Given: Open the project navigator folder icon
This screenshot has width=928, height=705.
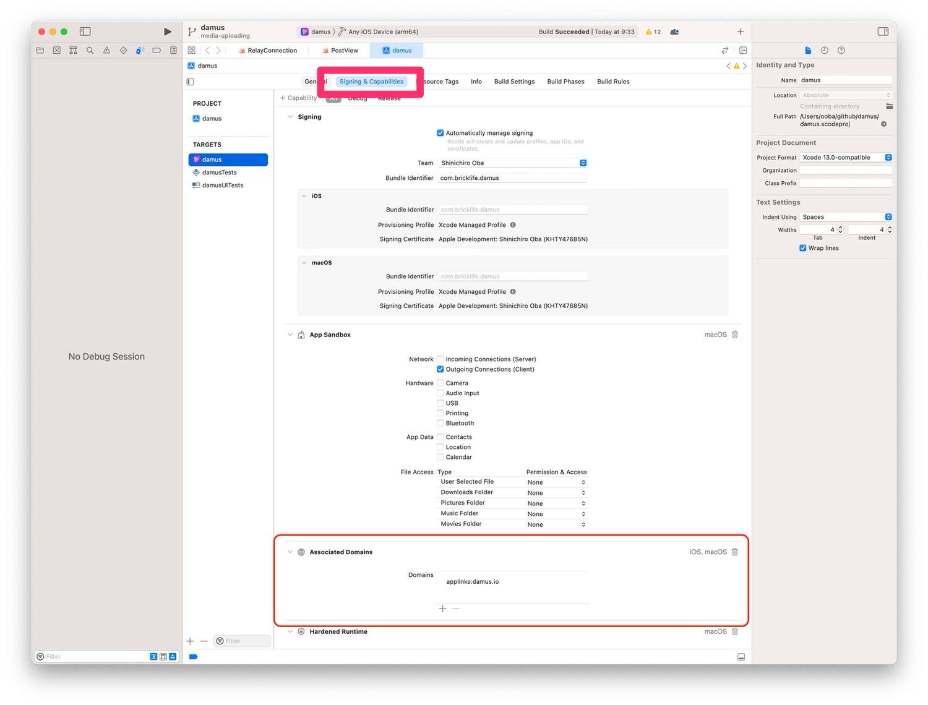Looking at the screenshot, I should pyautogui.click(x=40, y=51).
